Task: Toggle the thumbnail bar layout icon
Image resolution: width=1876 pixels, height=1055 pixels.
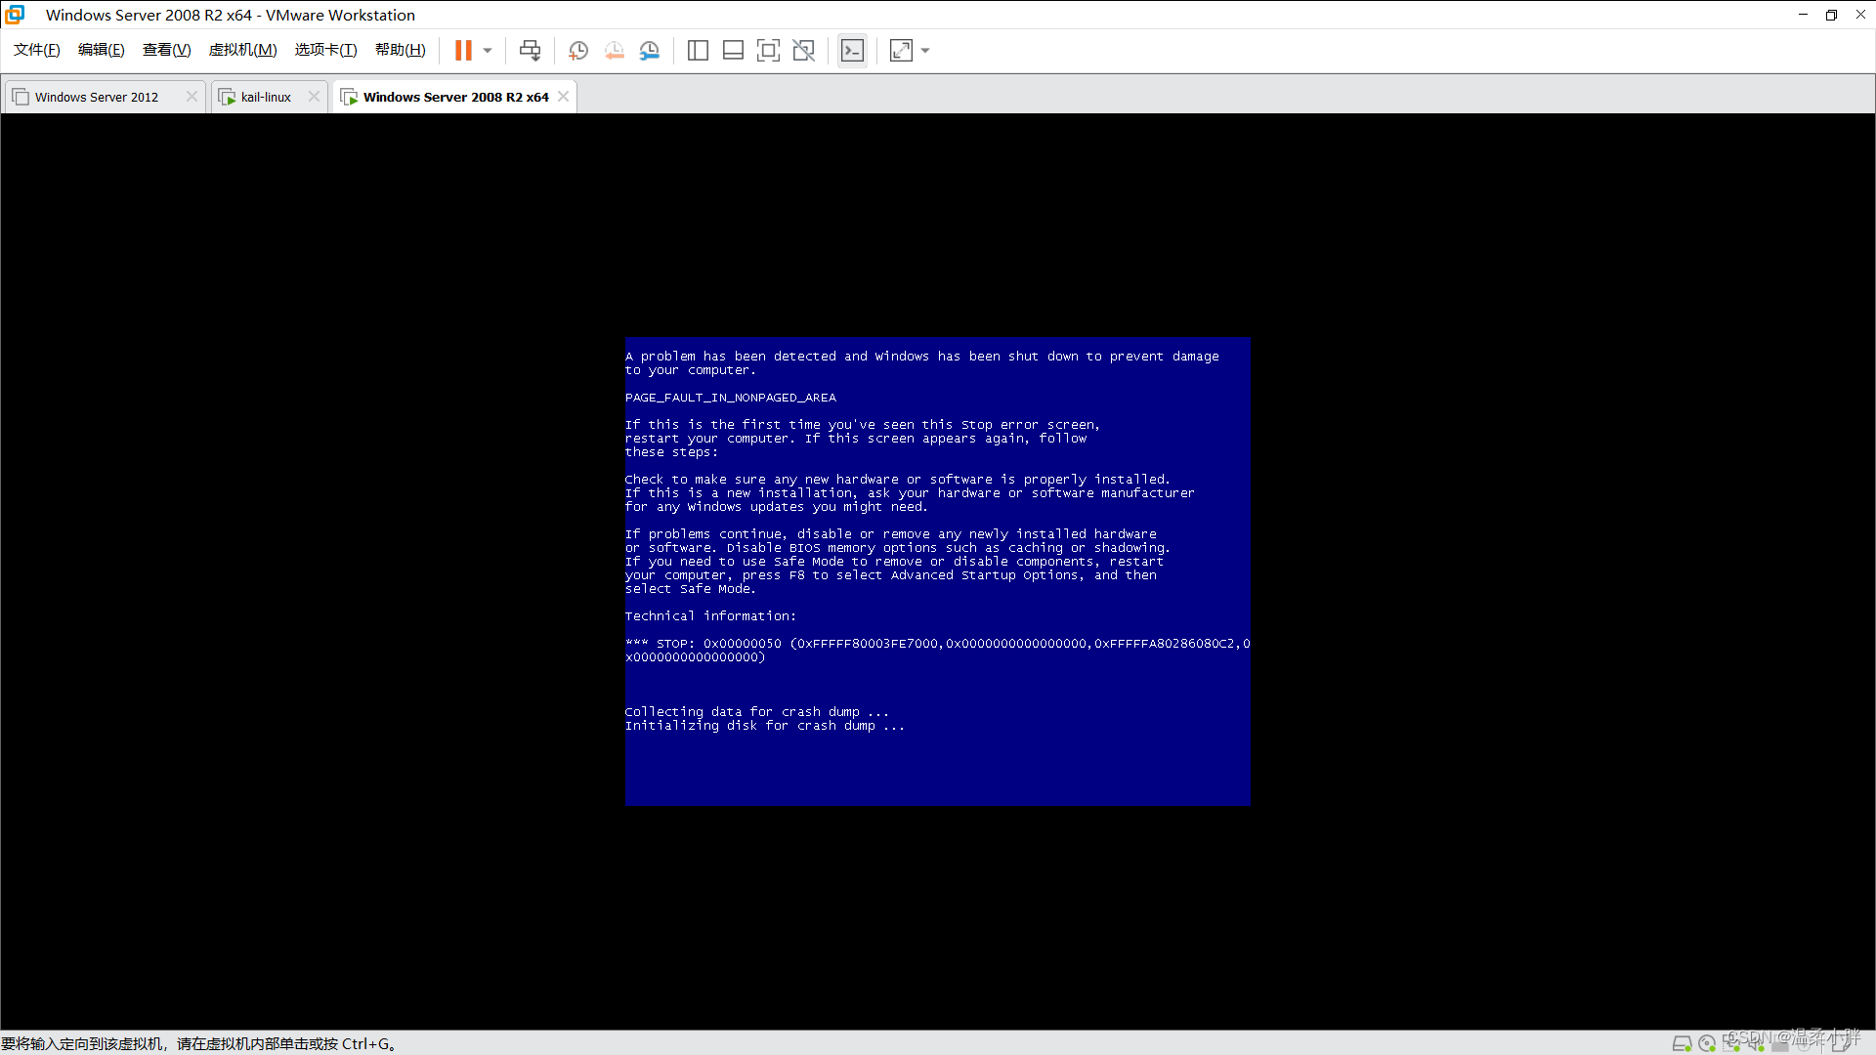Action: 733,50
